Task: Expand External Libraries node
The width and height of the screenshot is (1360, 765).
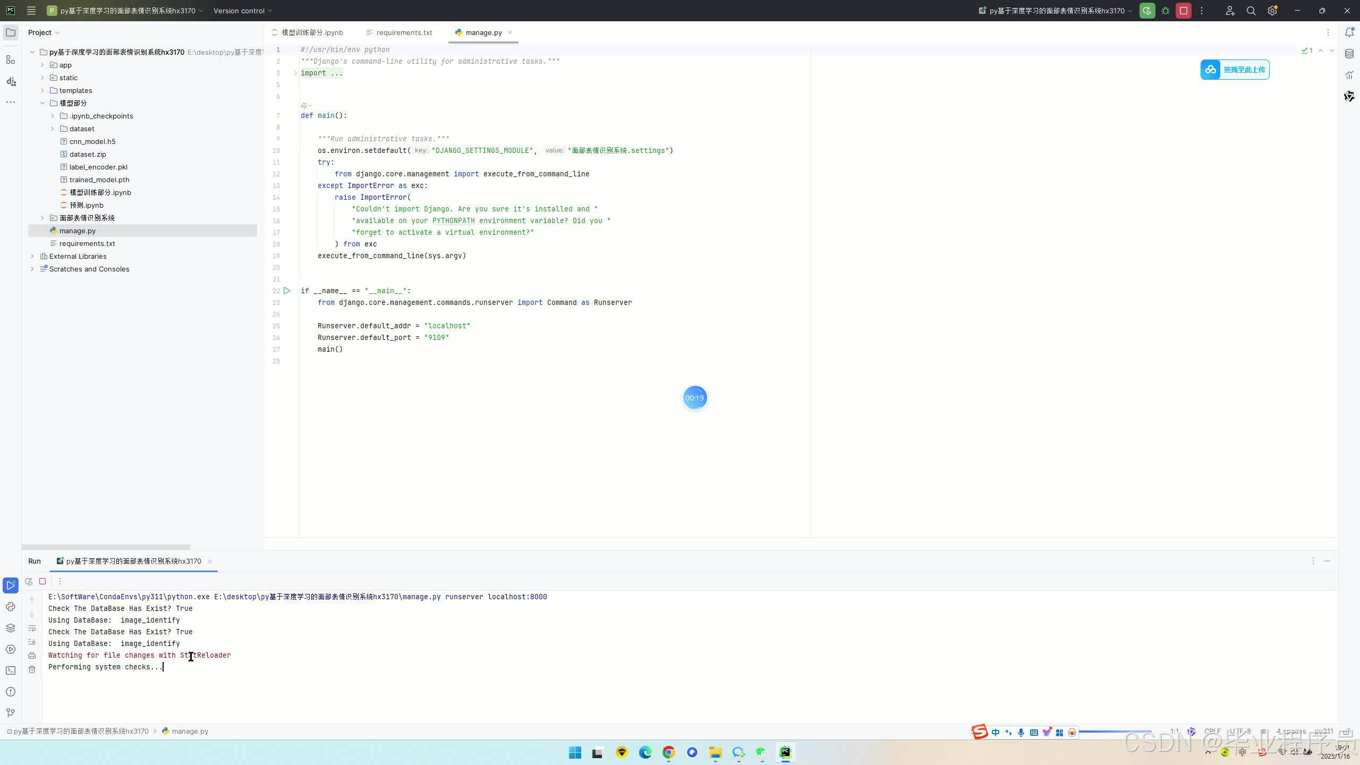Action: coord(32,256)
